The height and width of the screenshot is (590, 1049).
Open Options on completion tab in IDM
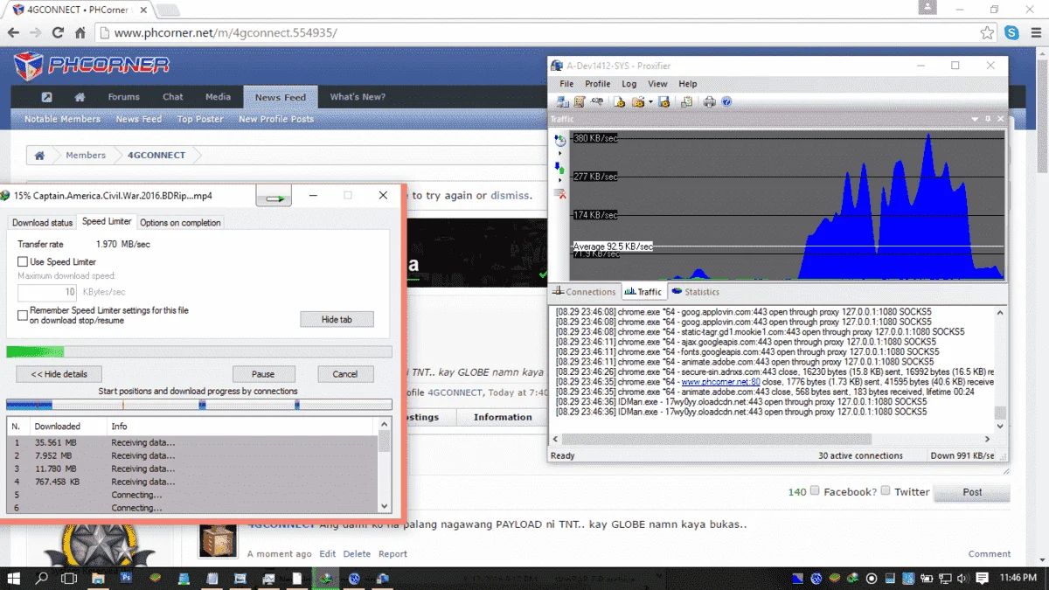(x=180, y=223)
